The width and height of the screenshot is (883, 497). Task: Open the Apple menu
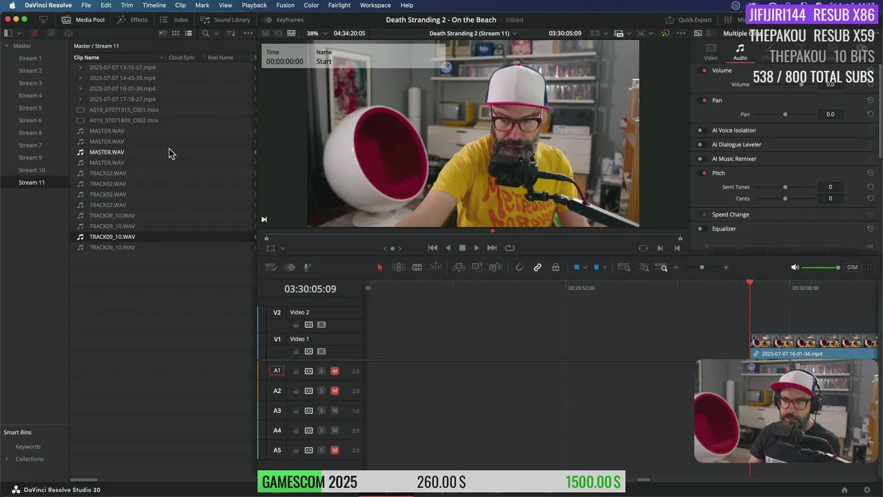[x=12, y=5]
